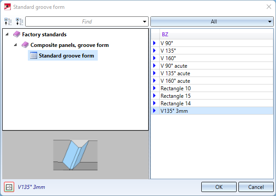
Task: Select the Rectangle 10 row
Action: click(212, 88)
